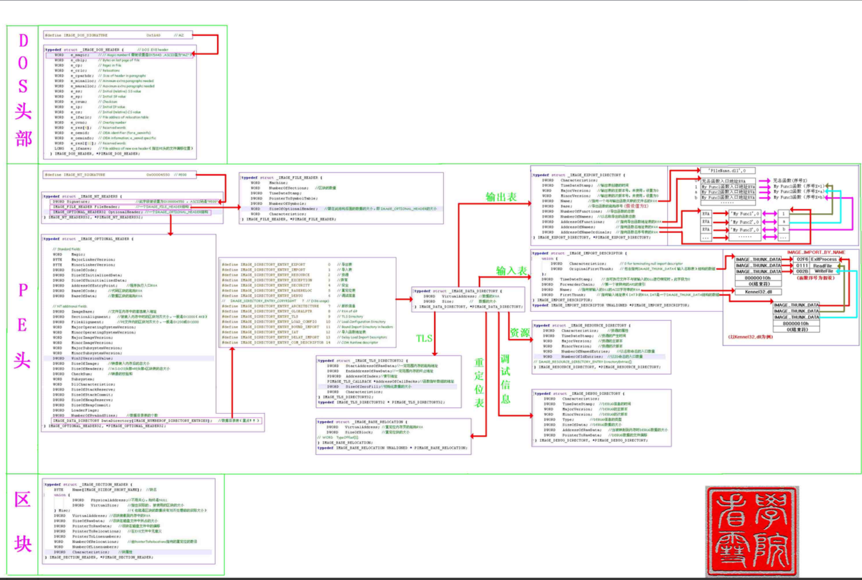Click the magenta 区块 section label
This screenshot has width=862, height=580.
pos(22,522)
